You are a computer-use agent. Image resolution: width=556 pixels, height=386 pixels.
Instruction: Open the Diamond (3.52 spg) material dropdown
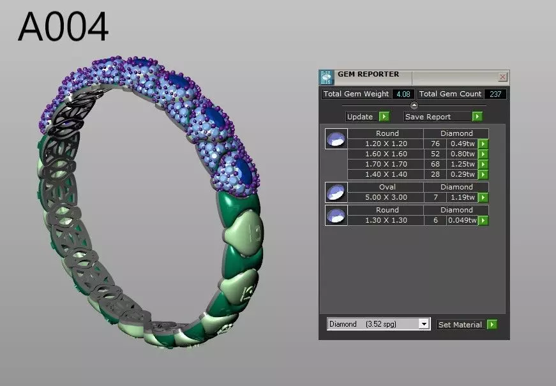pos(379,324)
